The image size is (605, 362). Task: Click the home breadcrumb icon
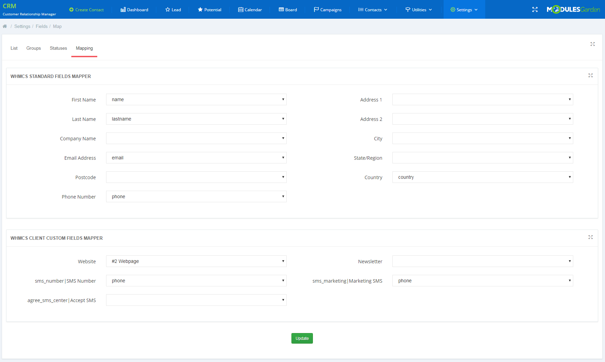click(x=5, y=26)
